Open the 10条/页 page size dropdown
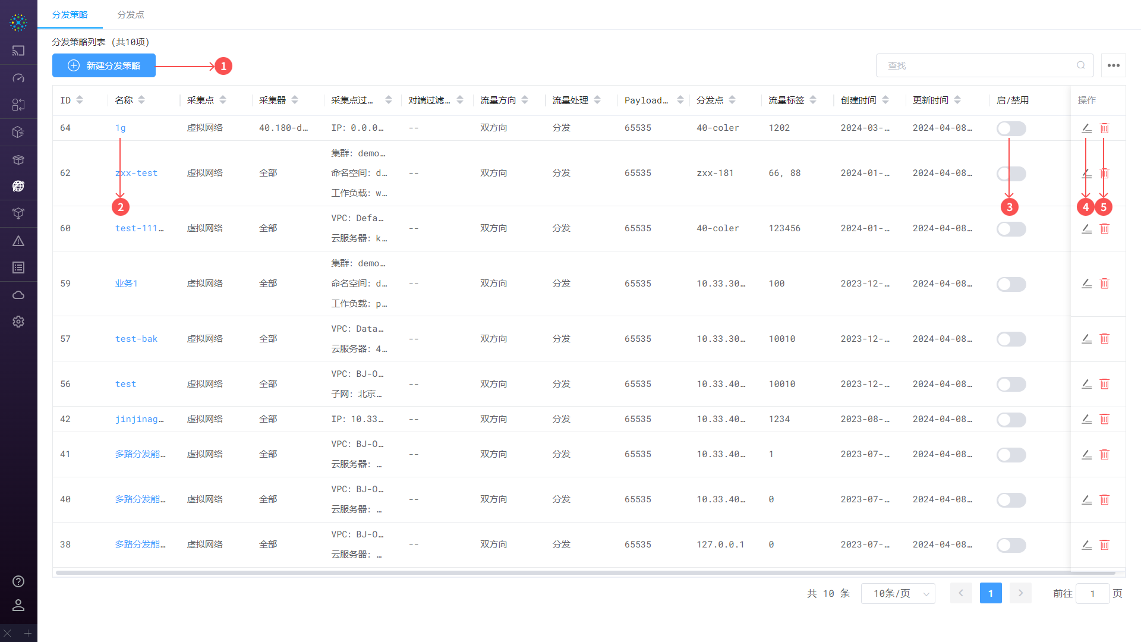Screen dimensions: 1141x642 pos(898,593)
